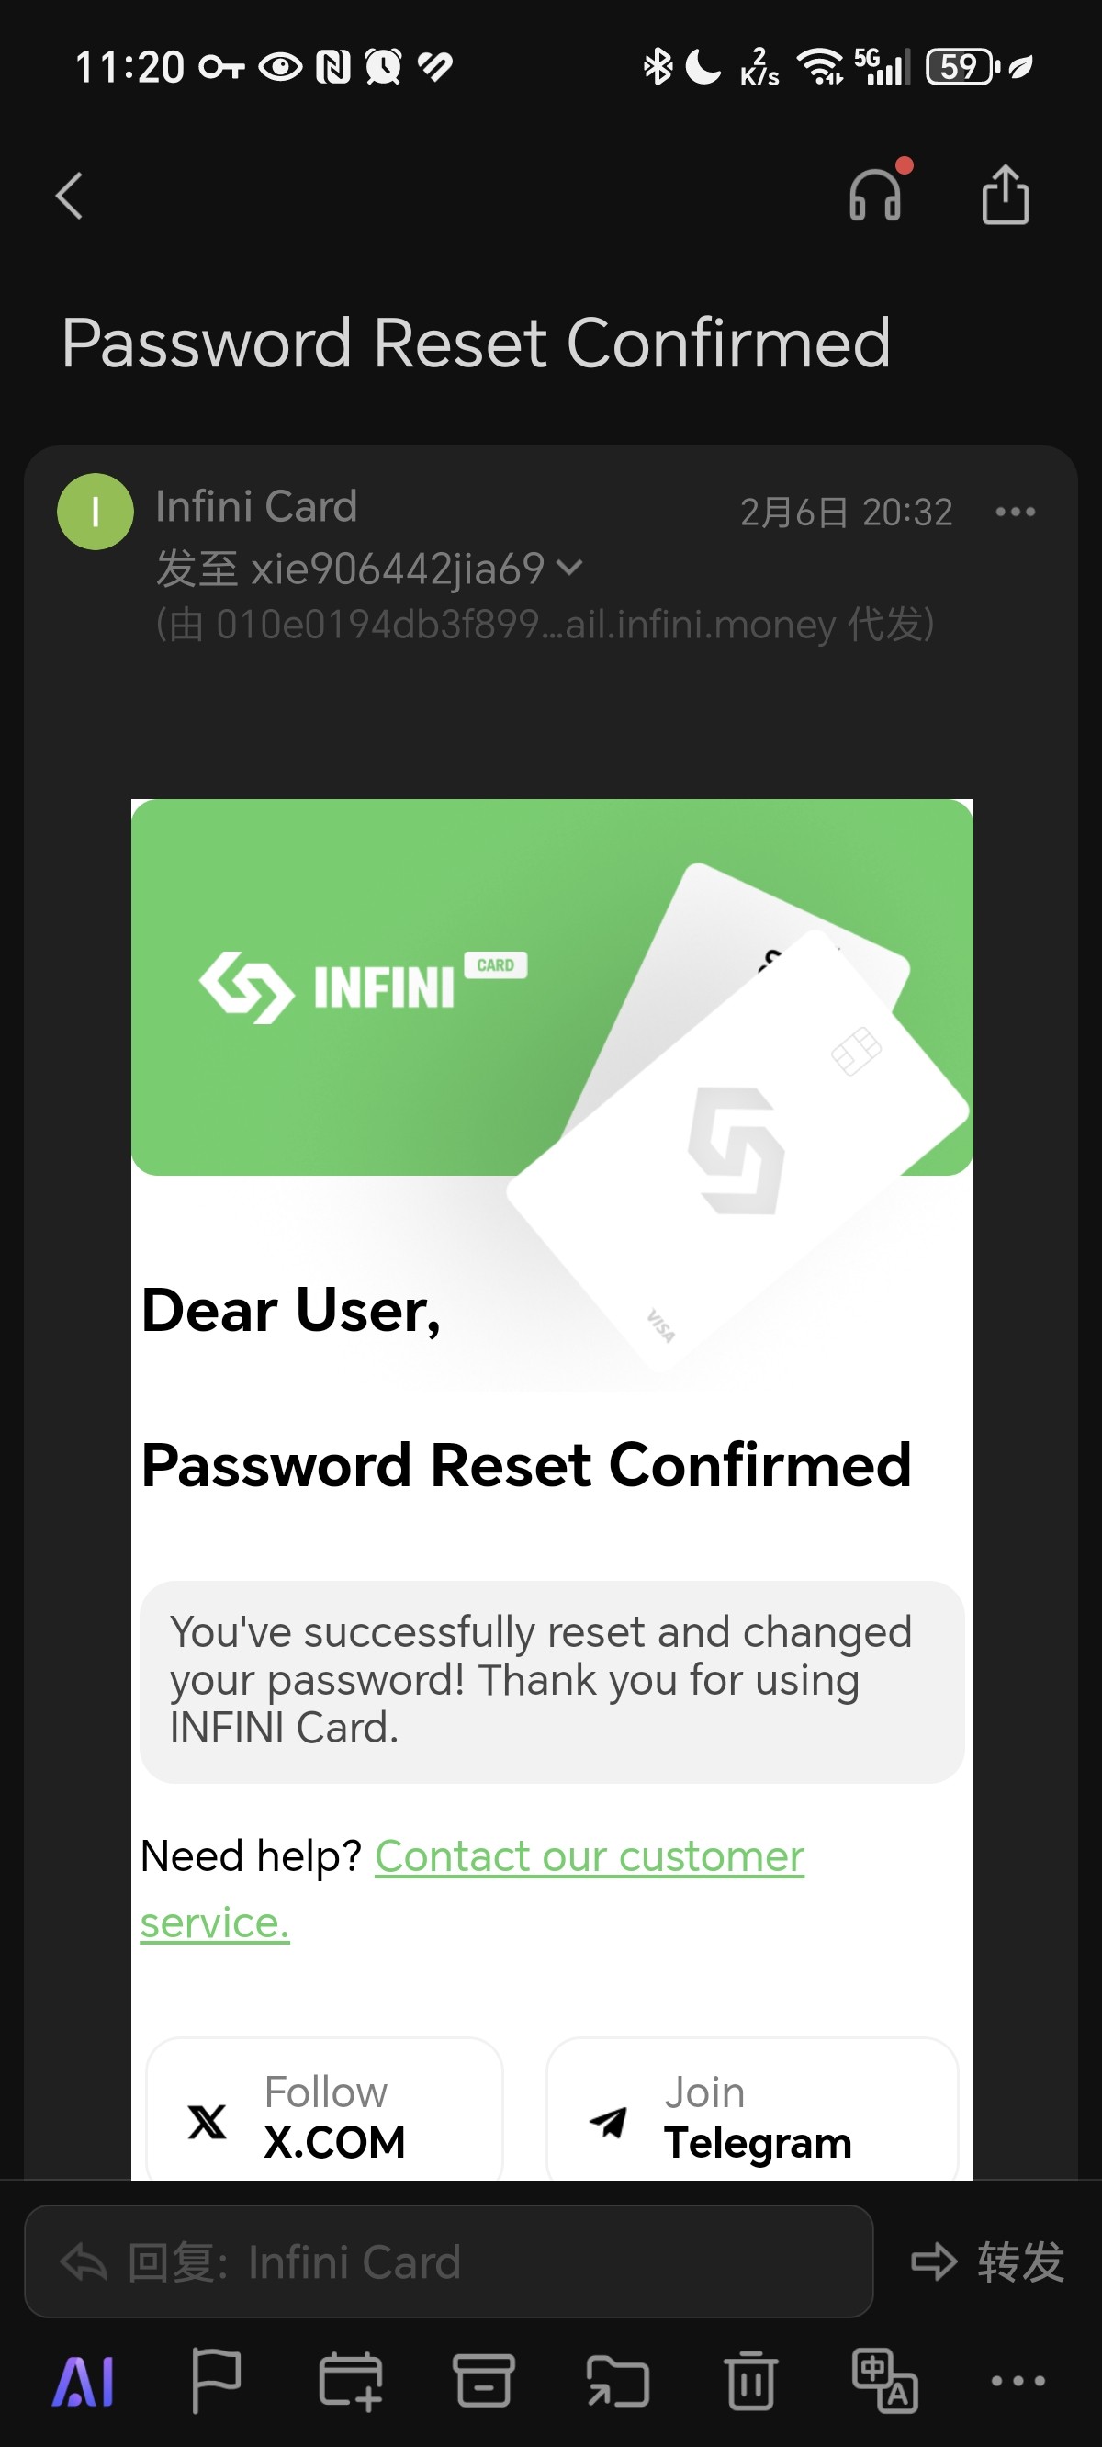Viewport: 1102px width, 2447px height.
Task: Tap the reply field for Infini Card
Action: [x=448, y=2261]
